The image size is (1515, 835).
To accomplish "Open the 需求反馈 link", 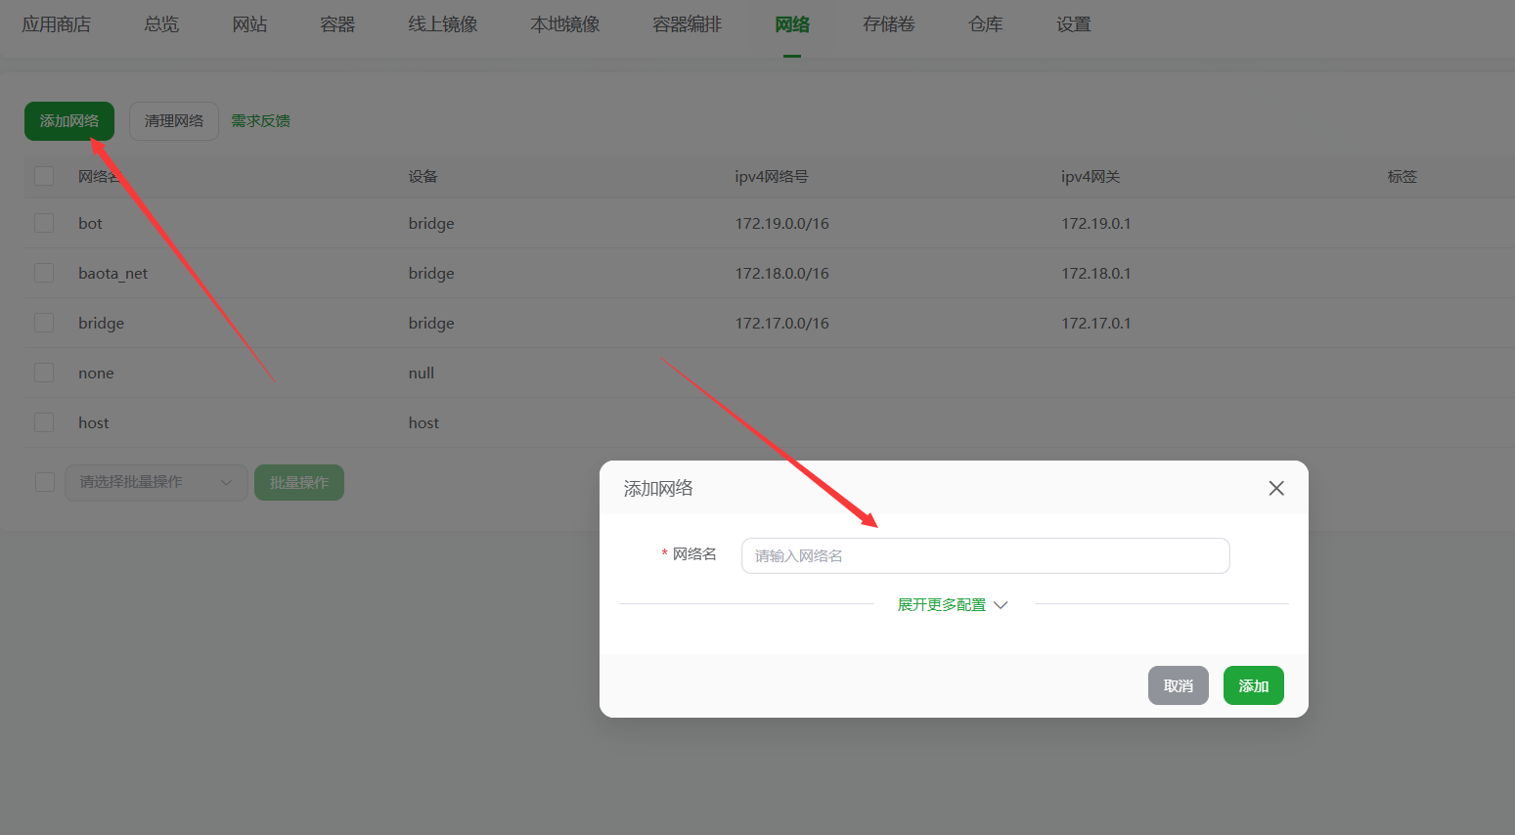I will click(260, 121).
